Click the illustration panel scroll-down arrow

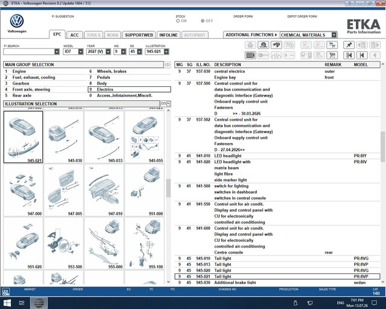click(x=168, y=282)
